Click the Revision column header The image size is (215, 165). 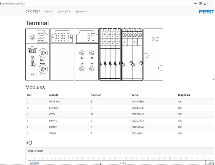pyautogui.click(x=96, y=95)
